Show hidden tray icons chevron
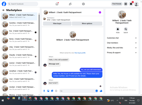The width and height of the screenshot is (142, 105). coord(117,100)
